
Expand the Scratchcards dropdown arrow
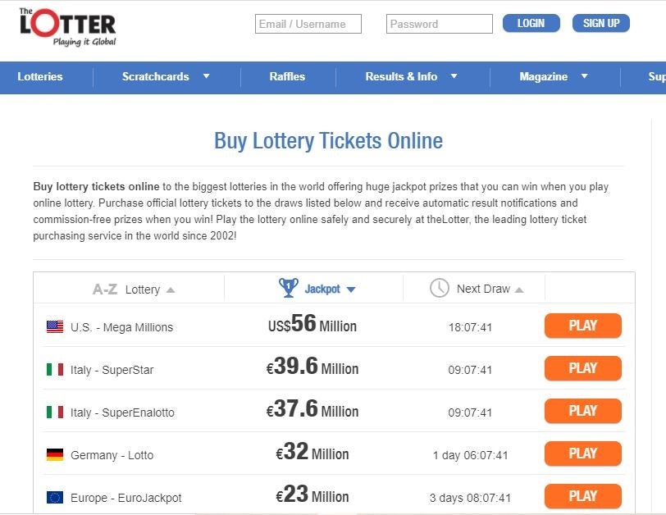pyautogui.click(x=207, y=76)
